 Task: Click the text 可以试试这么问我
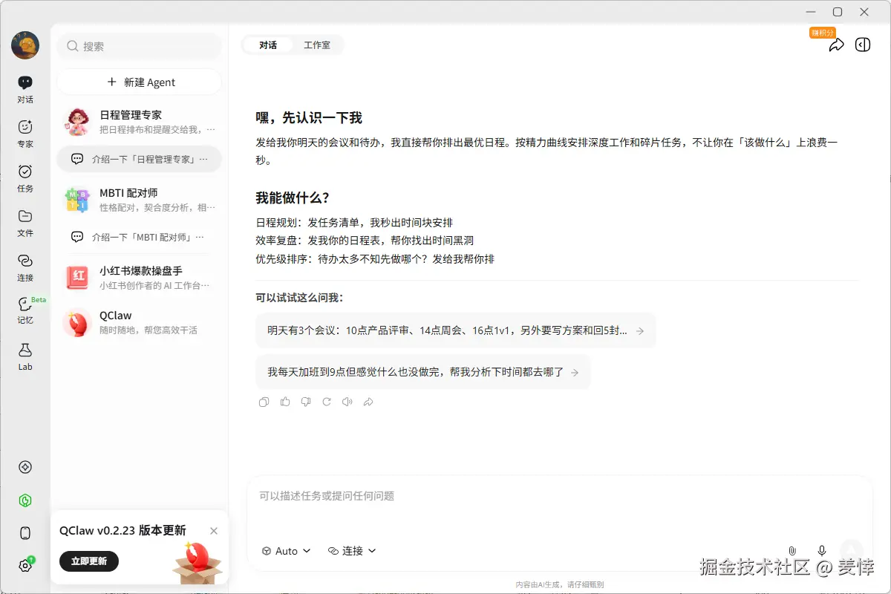point(299,298)
